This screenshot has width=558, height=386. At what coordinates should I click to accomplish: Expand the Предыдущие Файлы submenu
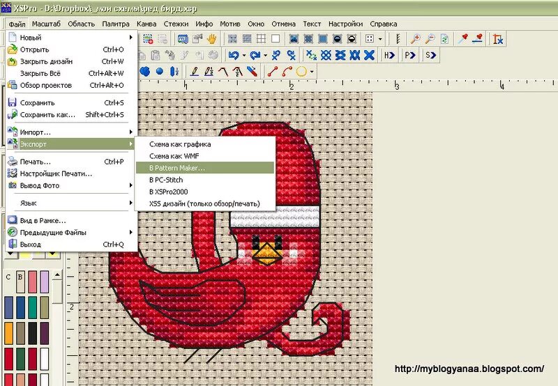(x=131, y=233)
